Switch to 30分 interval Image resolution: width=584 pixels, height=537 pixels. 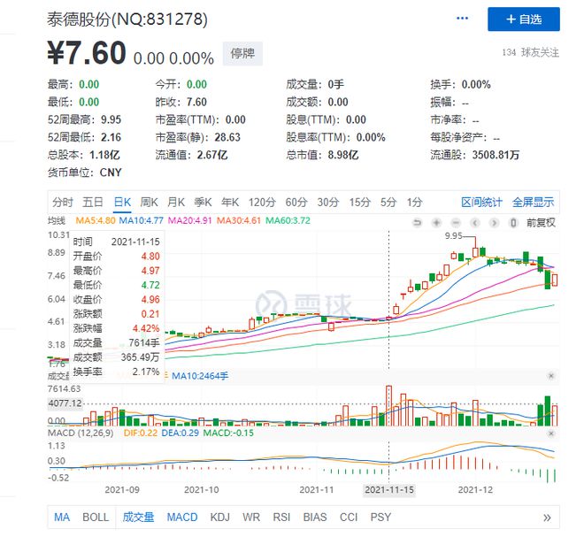[x=328, y=203]
